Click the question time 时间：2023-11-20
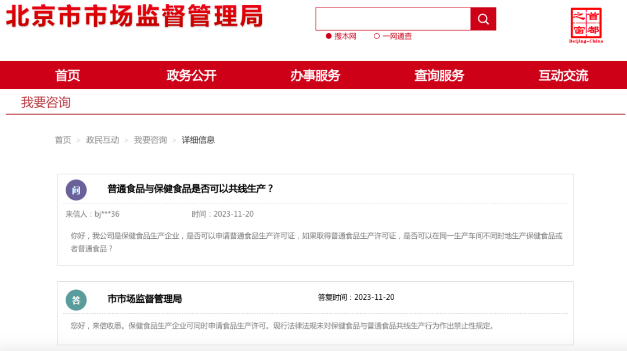 (x=222, y=214)
